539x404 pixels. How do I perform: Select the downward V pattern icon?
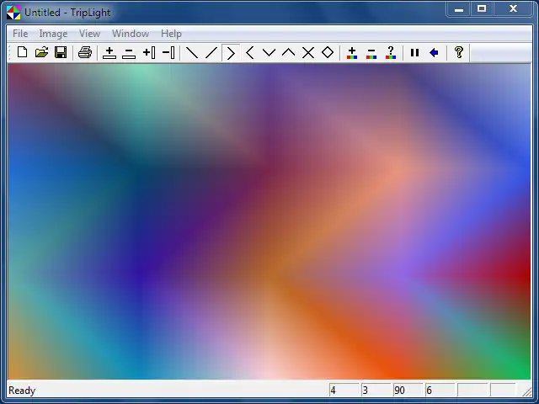pos(269,52)
